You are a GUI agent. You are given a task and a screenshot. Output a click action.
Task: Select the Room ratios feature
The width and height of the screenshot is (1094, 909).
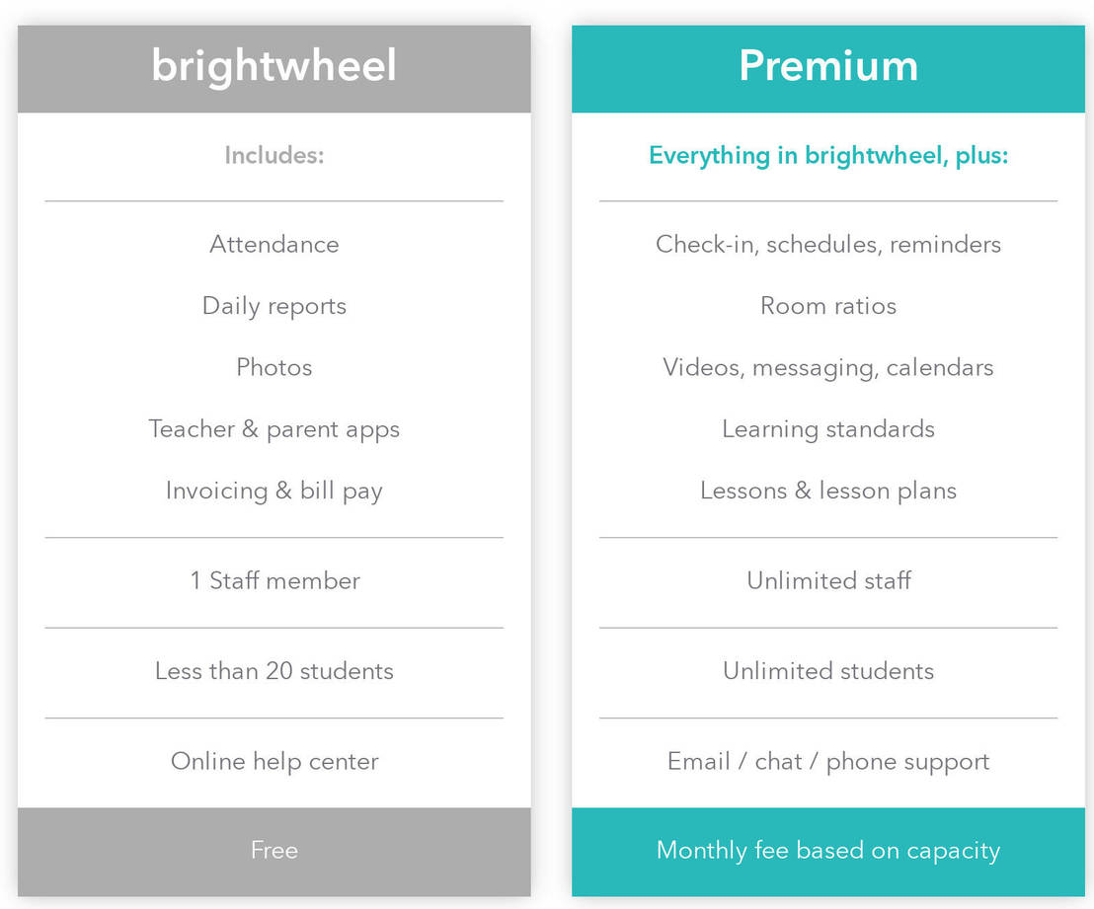(827, 306)
